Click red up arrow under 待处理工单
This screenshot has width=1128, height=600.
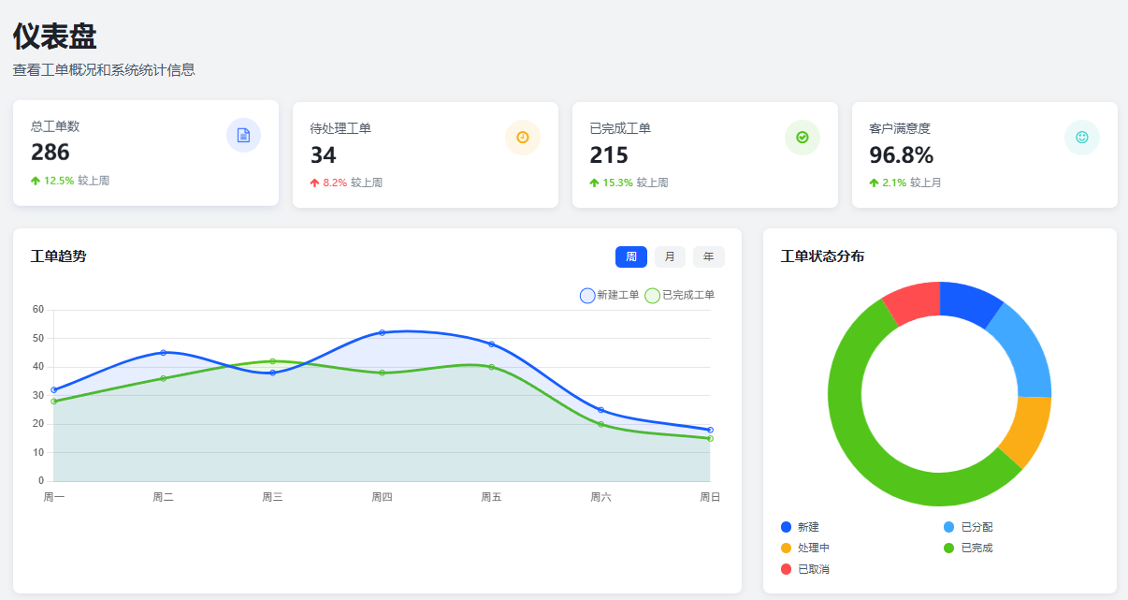point(314,183)
